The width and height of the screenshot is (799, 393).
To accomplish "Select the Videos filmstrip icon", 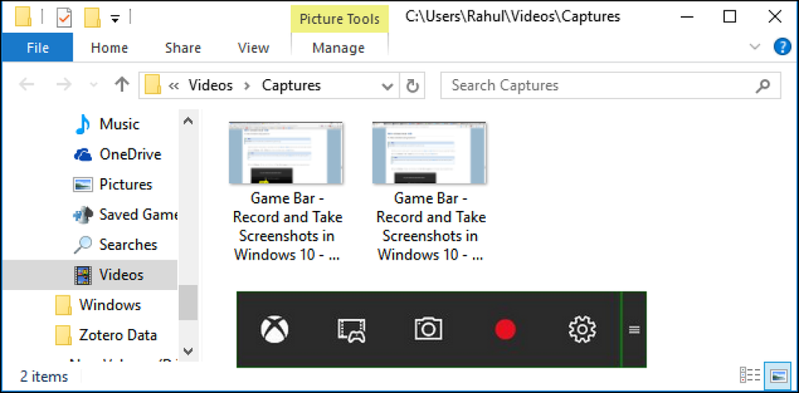I will coord(82,275).
